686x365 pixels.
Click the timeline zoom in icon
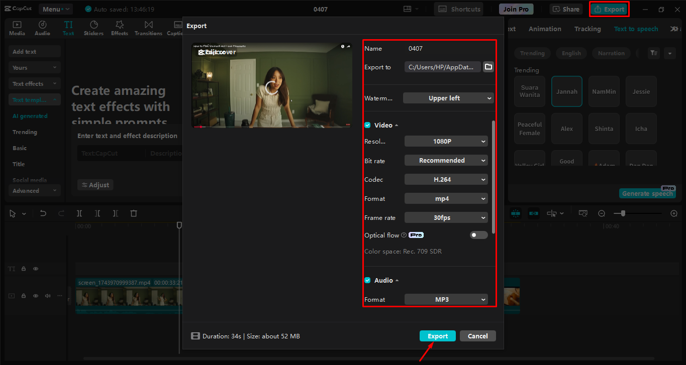674,213
